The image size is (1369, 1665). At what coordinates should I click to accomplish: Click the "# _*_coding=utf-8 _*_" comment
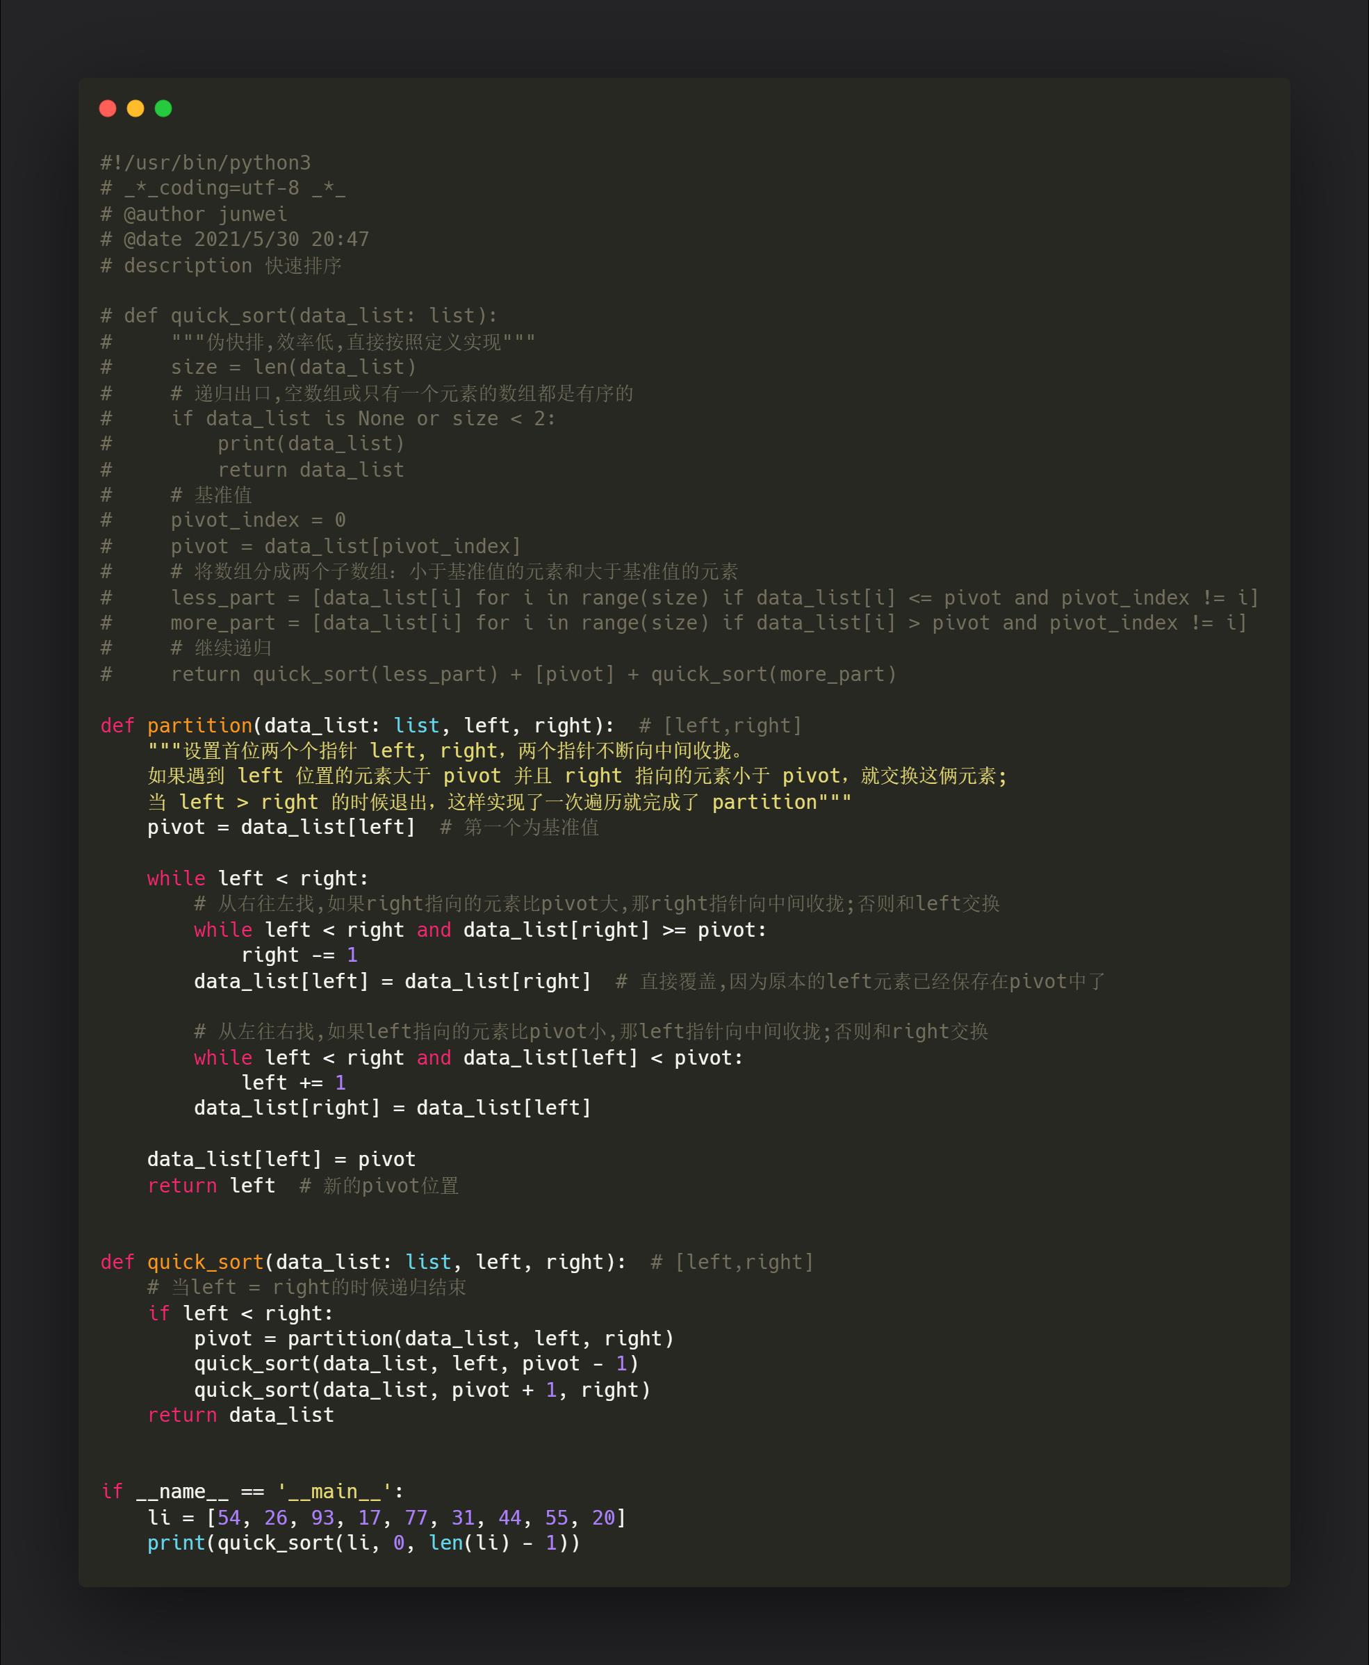[223, 188]
